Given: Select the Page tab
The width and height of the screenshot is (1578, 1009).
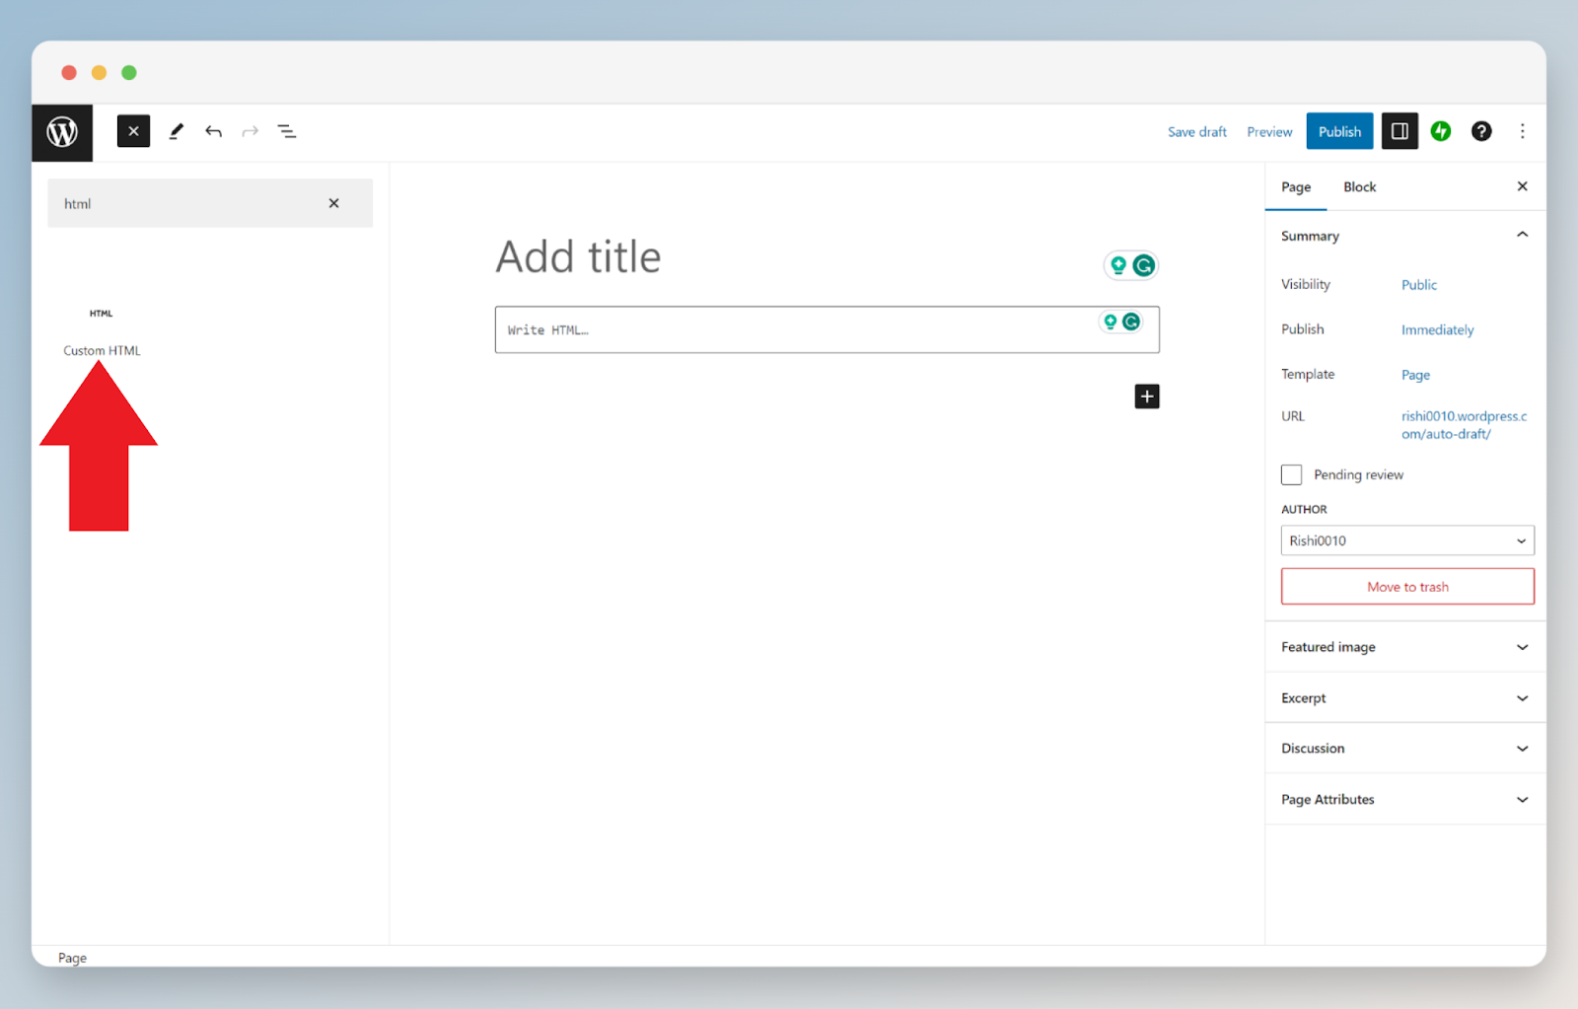Looking at the screenshot, I should pyautogui.click(x=1296, y=186).
